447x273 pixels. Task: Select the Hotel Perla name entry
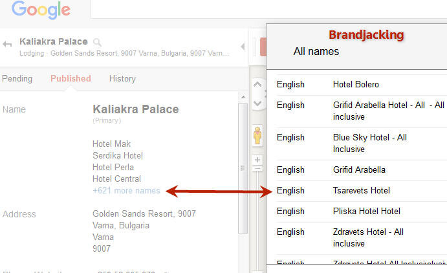pos(113,167)
